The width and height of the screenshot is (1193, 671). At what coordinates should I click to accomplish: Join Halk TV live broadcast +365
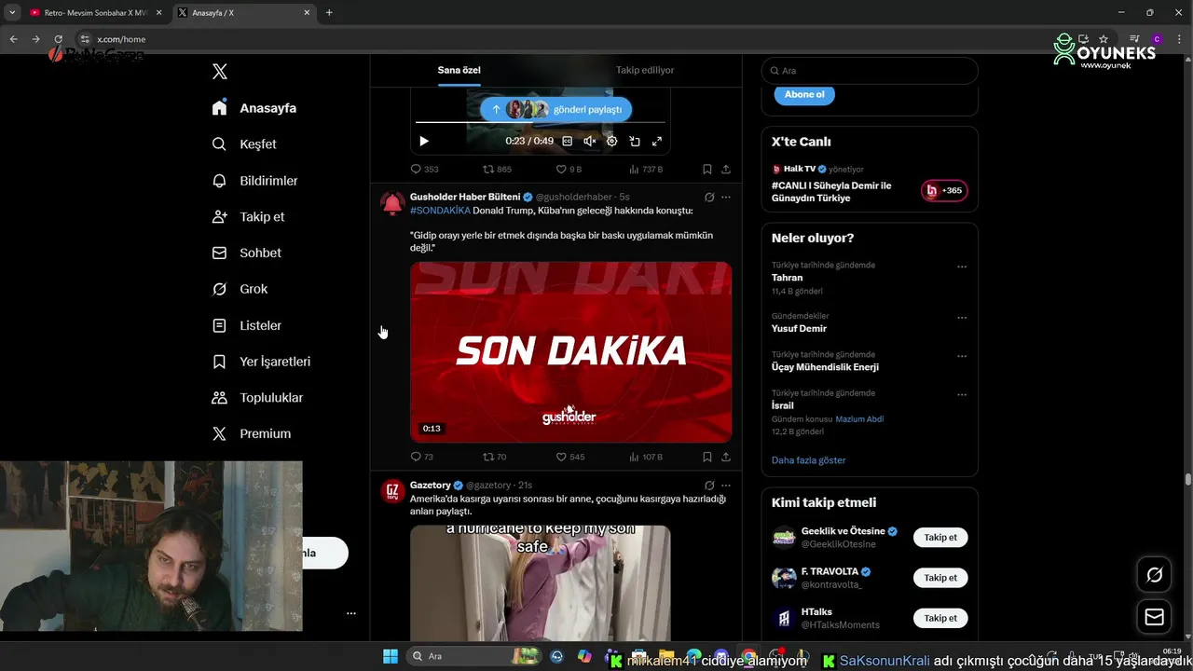coord(944,190)
